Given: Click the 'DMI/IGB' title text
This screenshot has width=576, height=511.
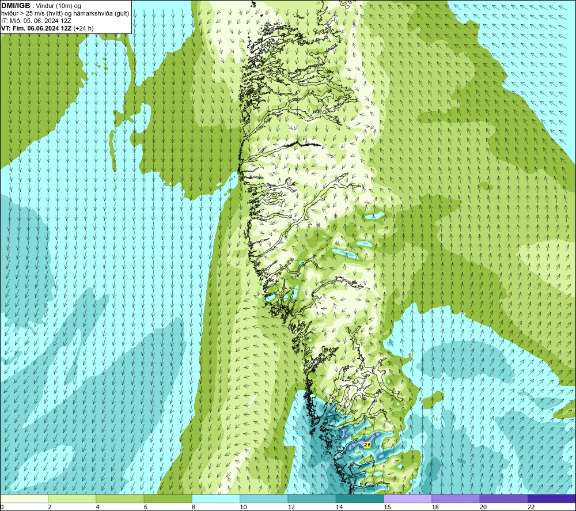Looking at the screenshot, I should click(x=16, y=6).
